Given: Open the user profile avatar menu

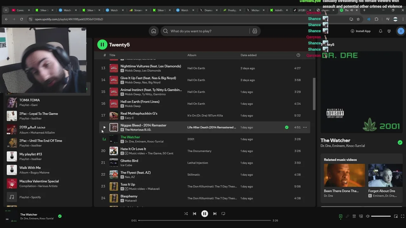Looking at the screenshot, I should pyautogui.click(x=401, y=31).
